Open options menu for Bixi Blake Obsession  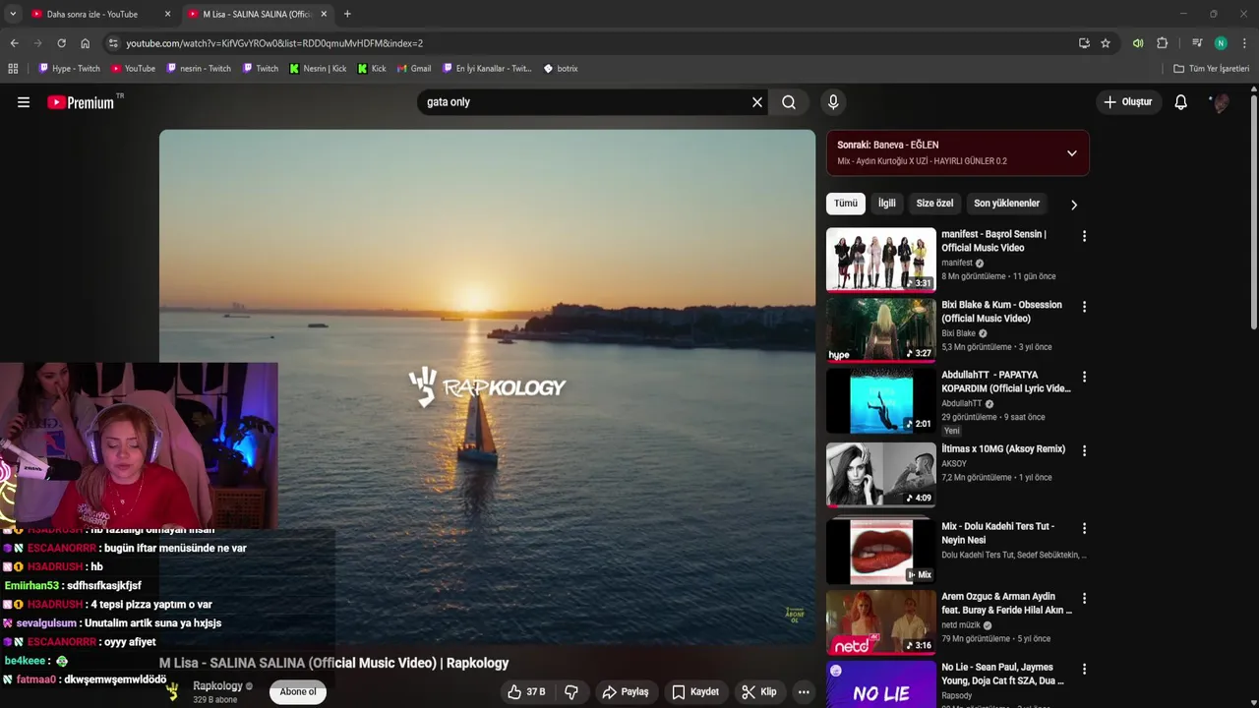tap(1084, 307)
